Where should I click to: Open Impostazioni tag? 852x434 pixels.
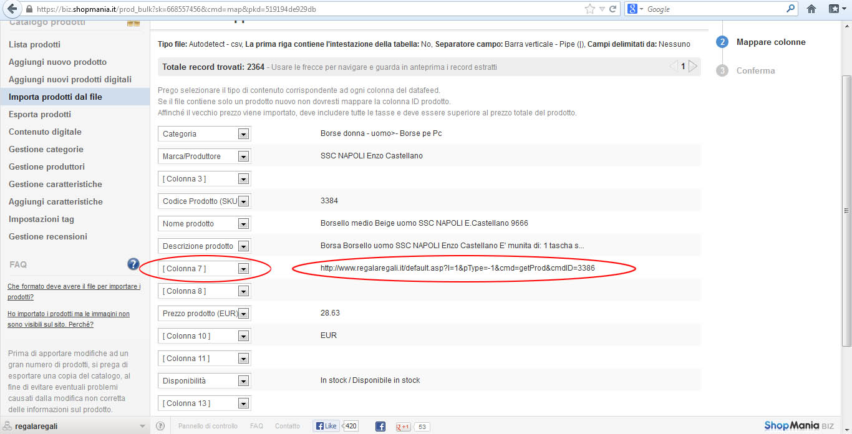(41, 219)
